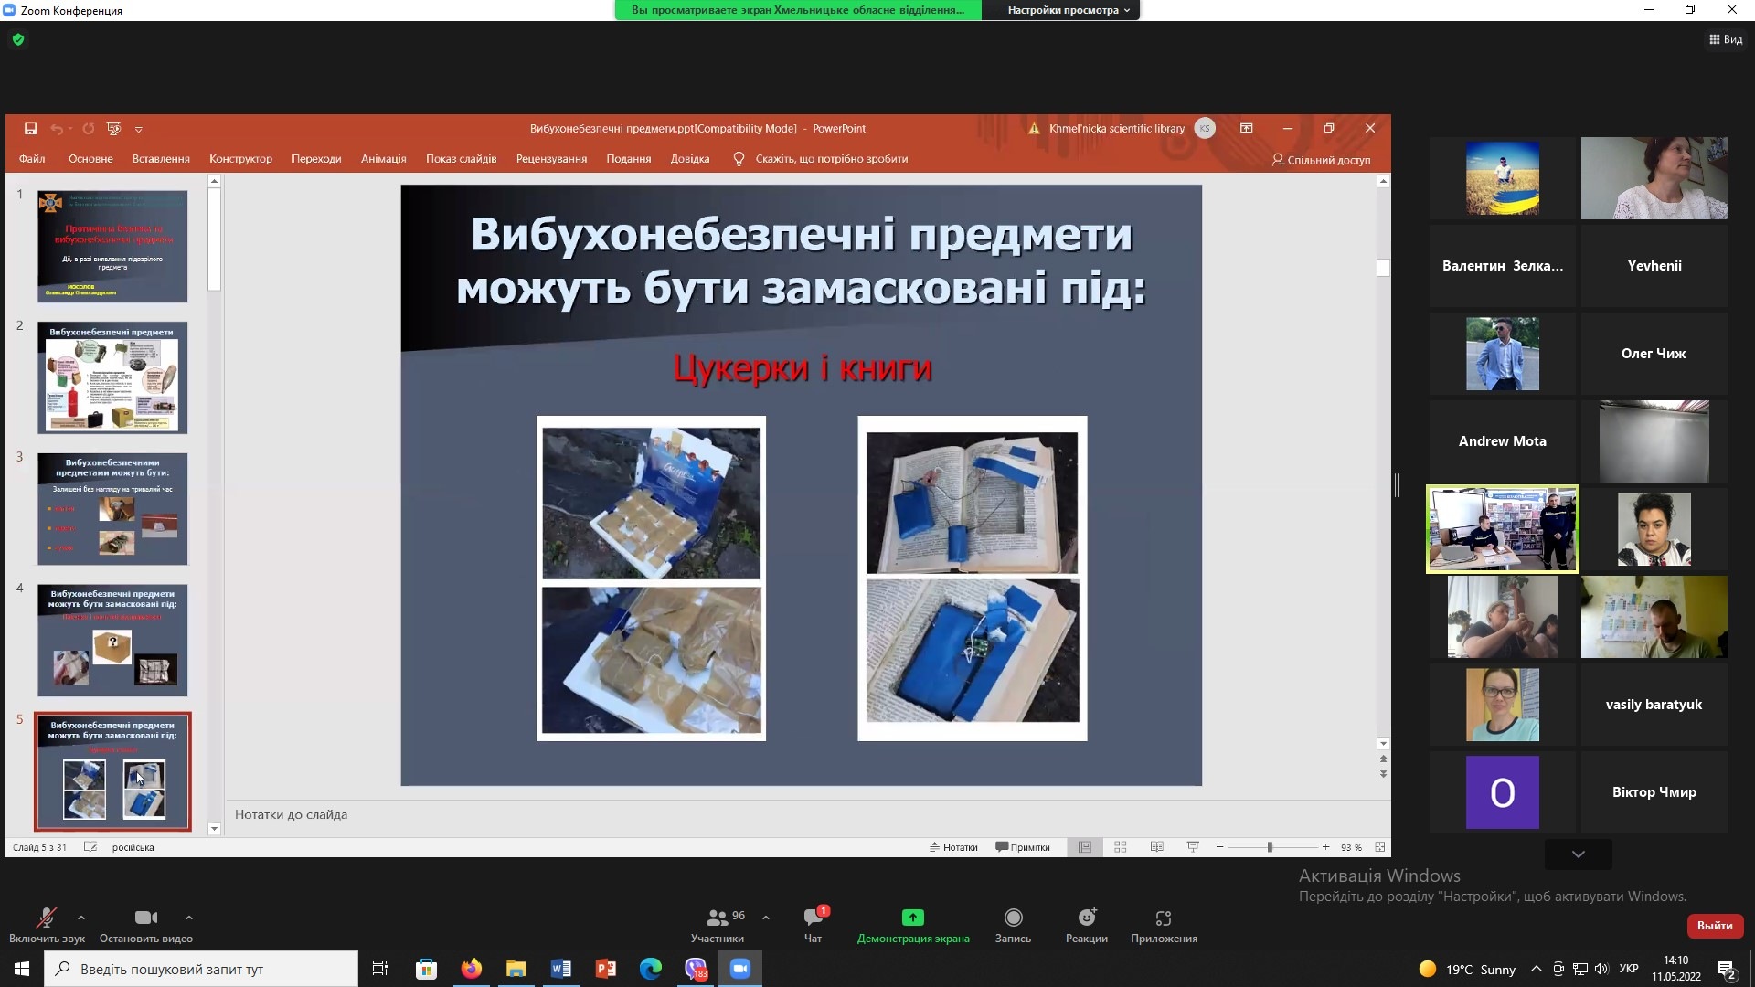Click the Record (Запись) icon
The height and width of the screenshot is (987, 1755).
point(1013,918)
